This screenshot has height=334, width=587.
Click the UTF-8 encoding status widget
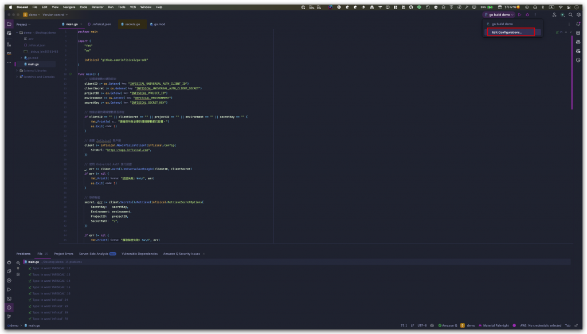[x=422, y=325]
